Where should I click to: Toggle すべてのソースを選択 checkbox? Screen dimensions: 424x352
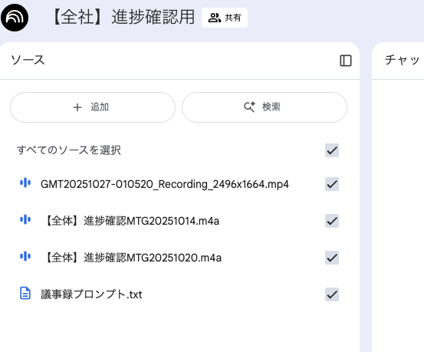tap(332, 150)
